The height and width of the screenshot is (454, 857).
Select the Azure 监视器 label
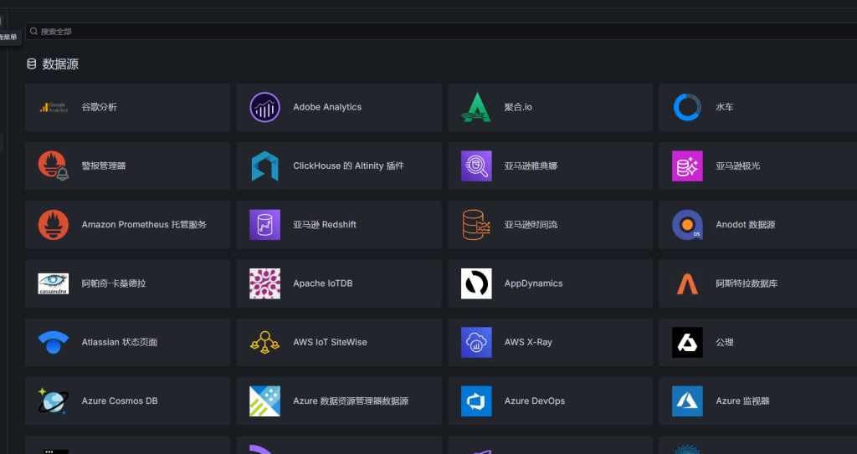(742, 401)
